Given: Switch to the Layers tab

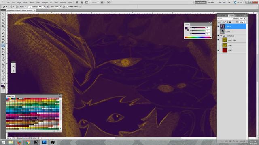Looking at the screenshot, I should 231,16.
